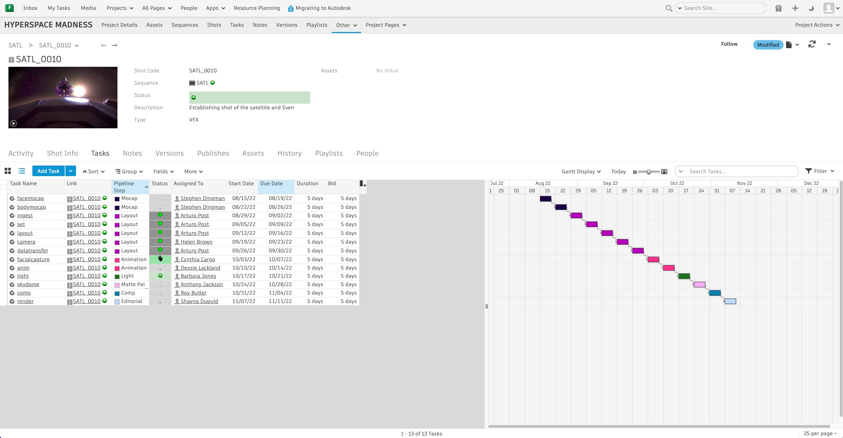Go to next shot with right arrow
Viewport: 843px width, 438px height.
(x=115, y=45)
